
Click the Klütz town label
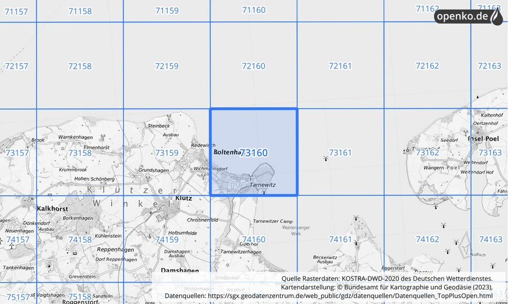pos(183,198)
